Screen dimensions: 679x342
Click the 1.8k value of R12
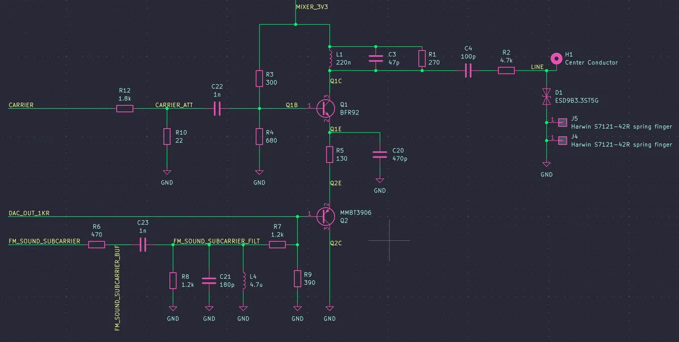pos(125,98)
